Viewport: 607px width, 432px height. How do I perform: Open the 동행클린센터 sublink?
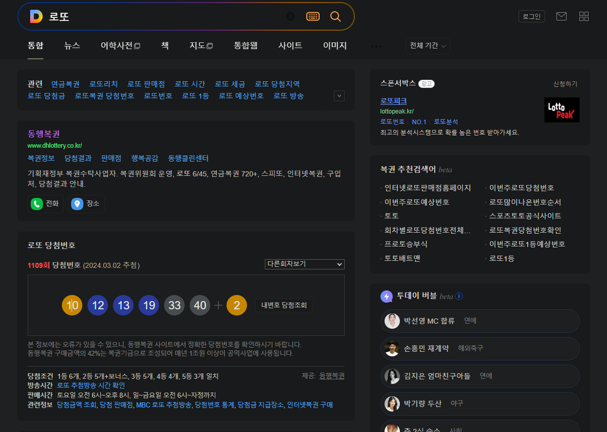pos(188,158)
